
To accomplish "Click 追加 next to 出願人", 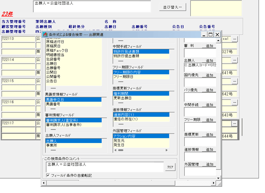I will point(209,61).
